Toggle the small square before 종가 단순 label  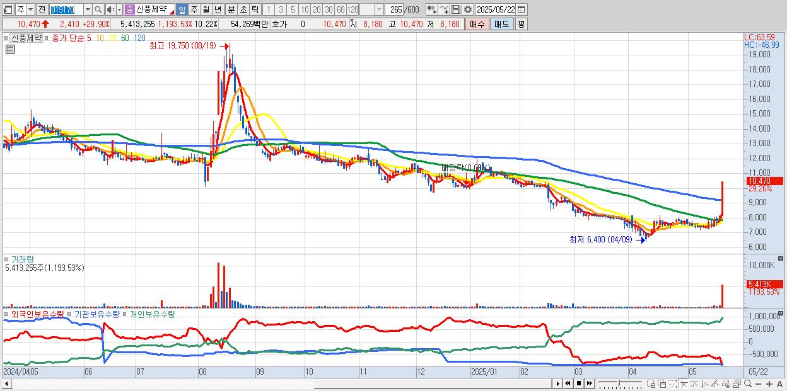pos(48,38)
